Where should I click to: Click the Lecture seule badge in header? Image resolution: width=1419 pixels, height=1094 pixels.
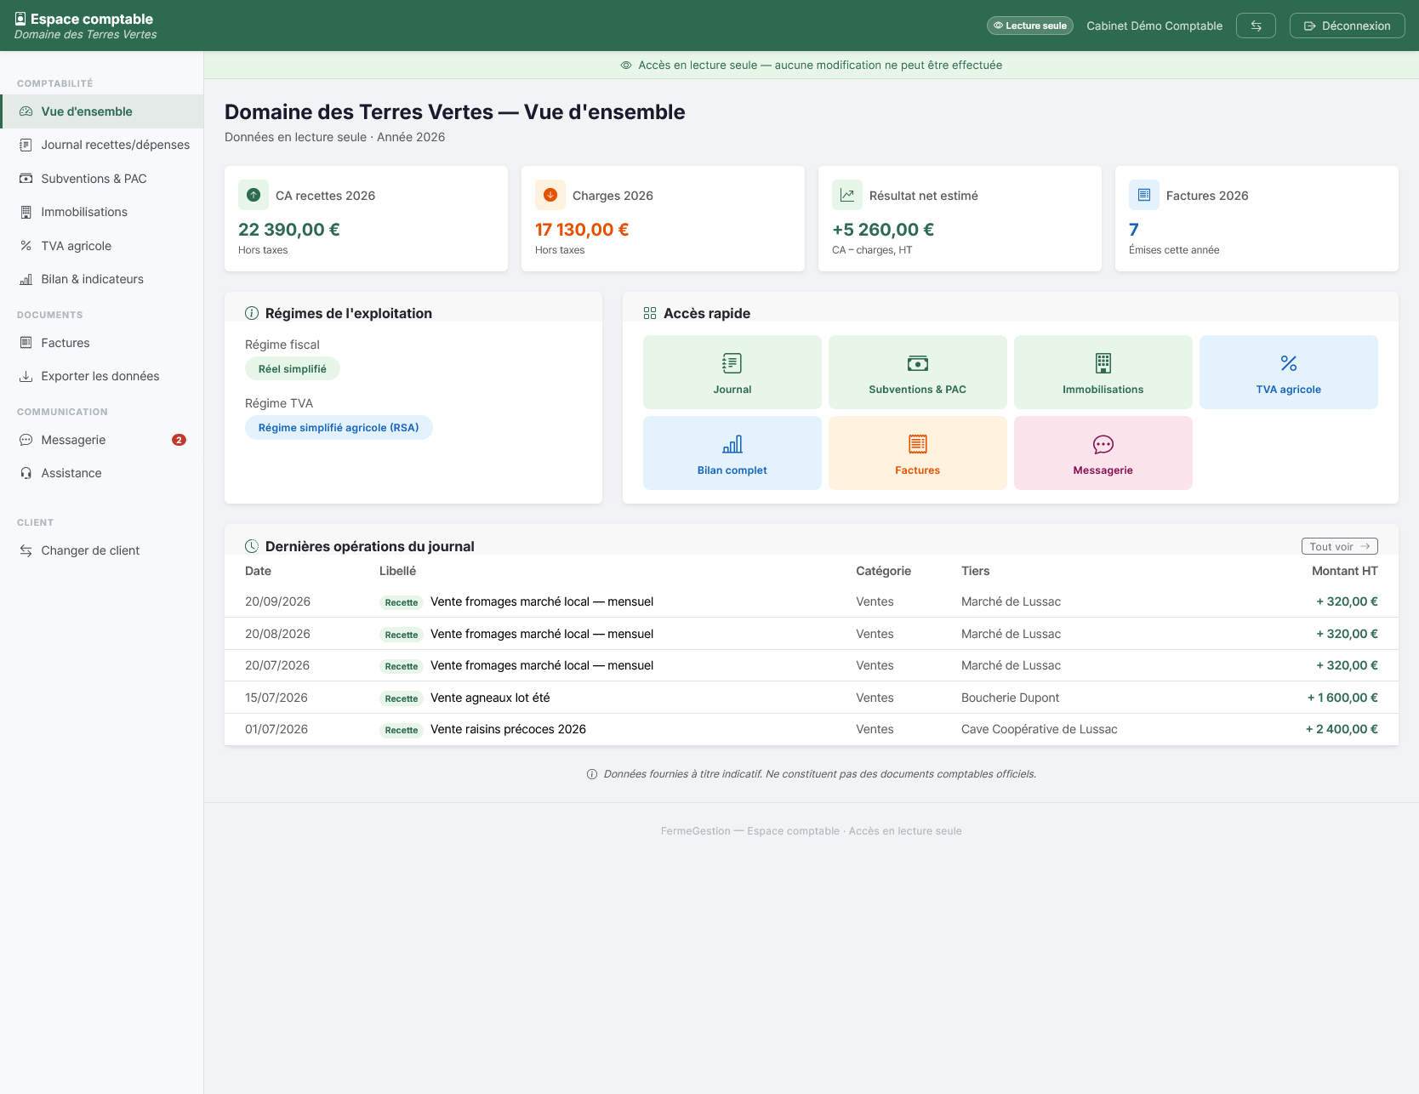coord(1029,26)
